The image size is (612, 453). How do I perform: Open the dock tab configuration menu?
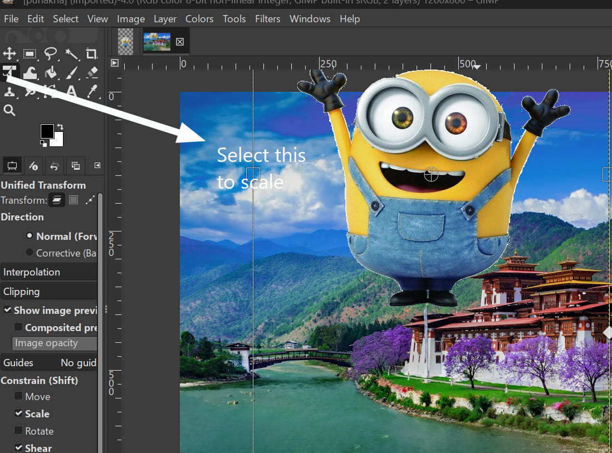coord(97,165)
